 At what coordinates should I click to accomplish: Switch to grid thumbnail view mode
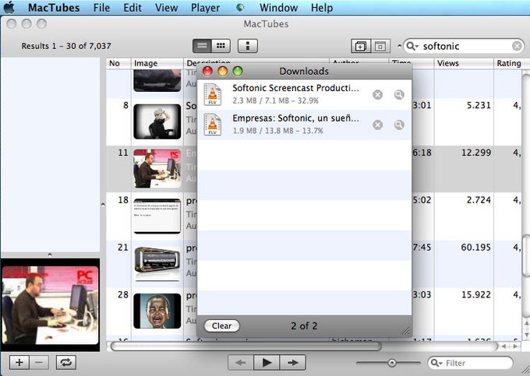point(221,46)
